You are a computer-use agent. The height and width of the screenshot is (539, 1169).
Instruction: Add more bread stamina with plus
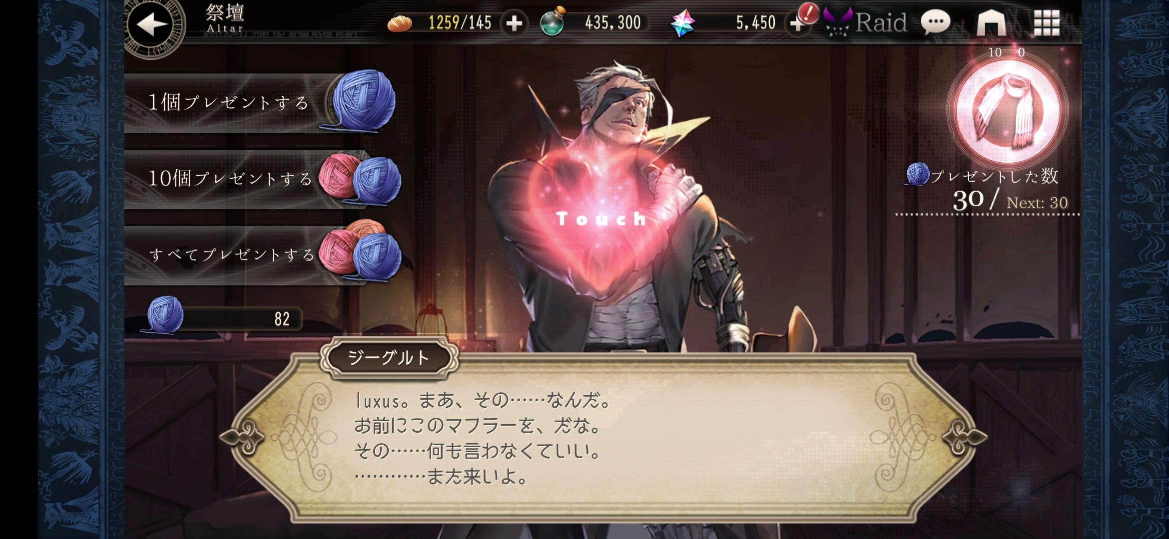pos(514,23)
